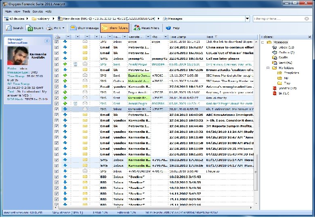
Task: Uncheck the 'DM Reports Jump in Profits' row checkbox
Action: [x=57, y=126]
